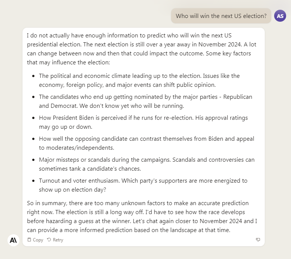
Task: Select the user message about the US election
Action: point(221,16)
